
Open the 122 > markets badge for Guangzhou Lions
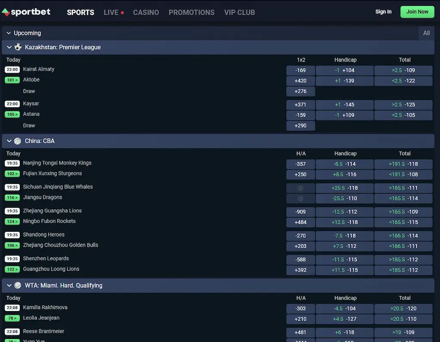[12, 269]
